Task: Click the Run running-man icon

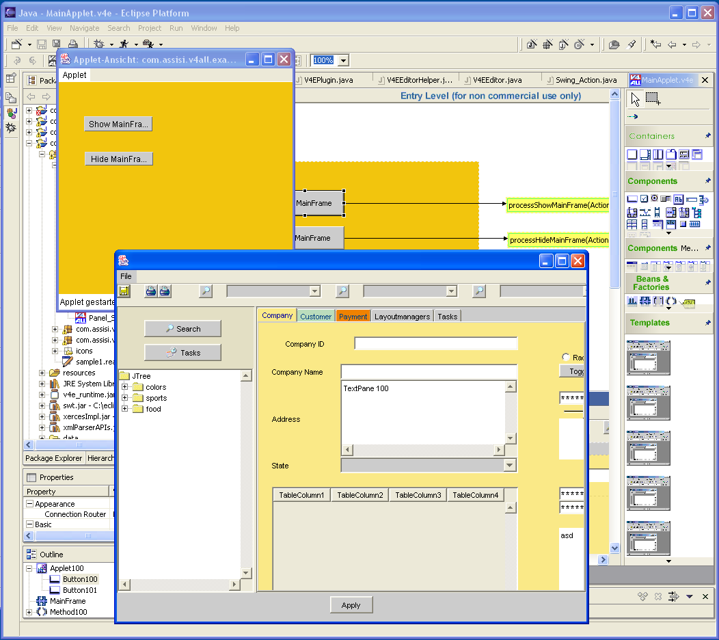Action: pos(124,44)
